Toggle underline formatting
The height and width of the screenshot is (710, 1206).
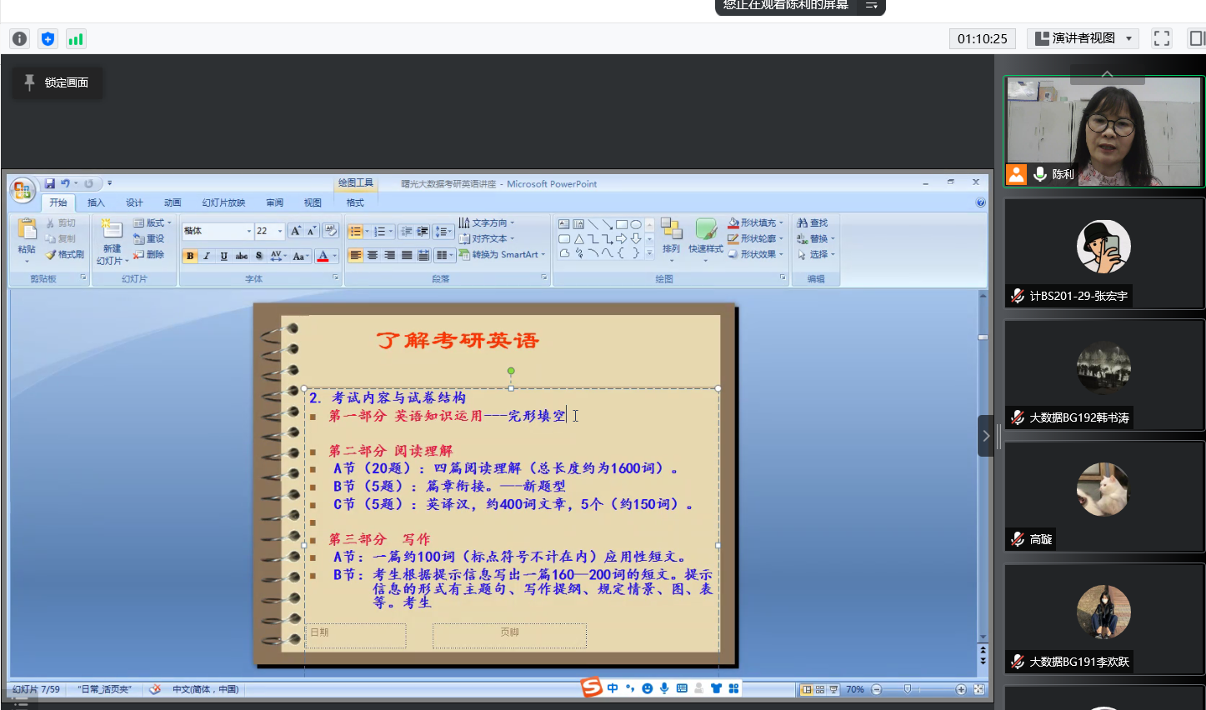(x=223, y=256)
